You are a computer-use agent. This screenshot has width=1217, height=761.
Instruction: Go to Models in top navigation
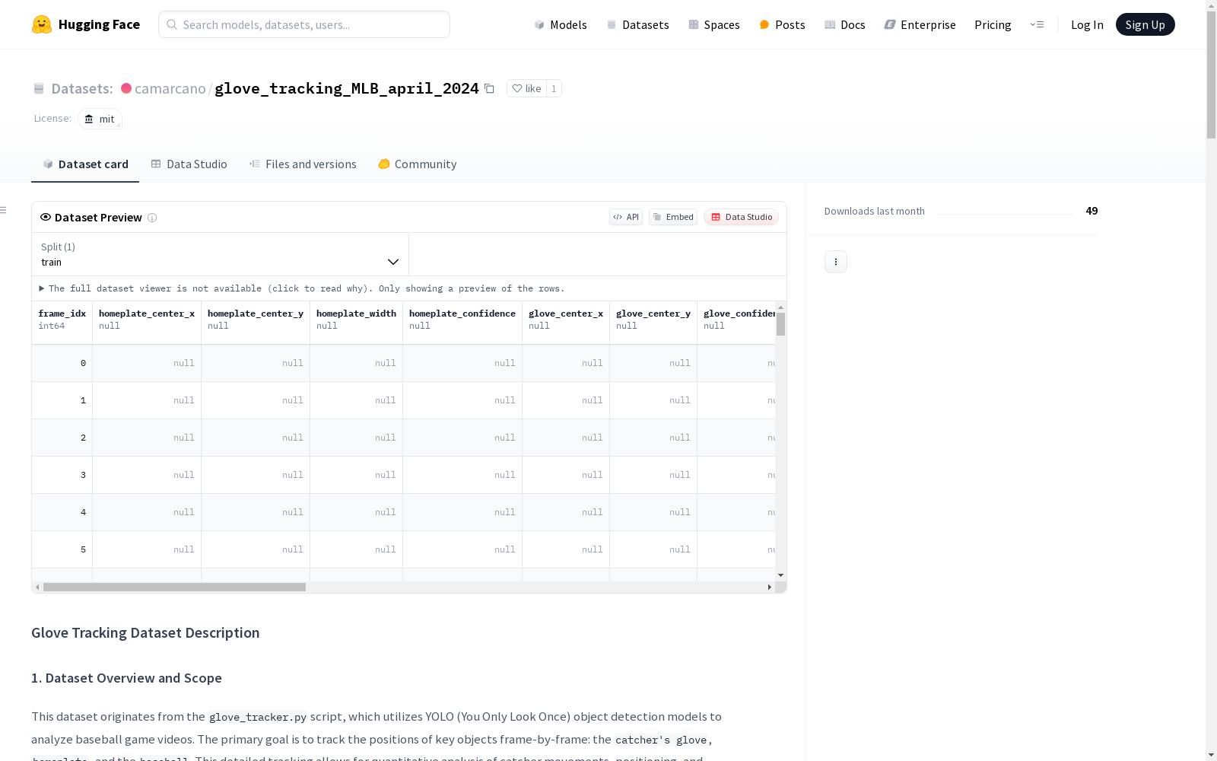pos(561,24)
